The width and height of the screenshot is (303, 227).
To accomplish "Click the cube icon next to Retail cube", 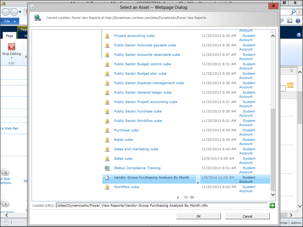I will (107, 140).
